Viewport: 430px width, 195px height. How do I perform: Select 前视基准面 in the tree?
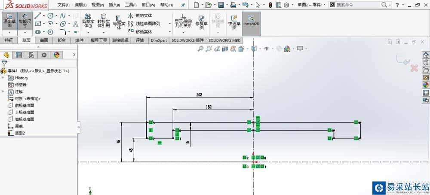[x=21, y=105]
